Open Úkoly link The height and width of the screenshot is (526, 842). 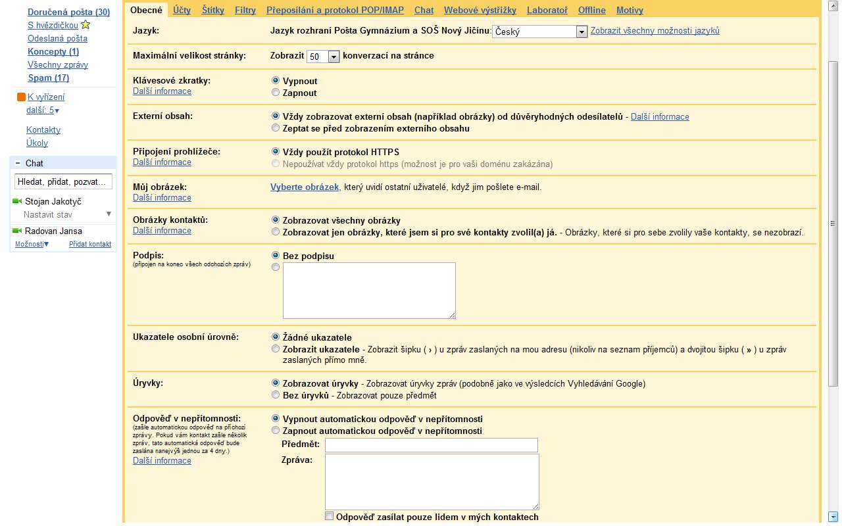pyautogui.click(x=37, y=143)
